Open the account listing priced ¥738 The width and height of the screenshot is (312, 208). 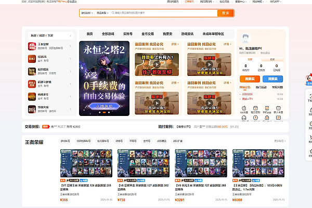click(x=144, y=175)
